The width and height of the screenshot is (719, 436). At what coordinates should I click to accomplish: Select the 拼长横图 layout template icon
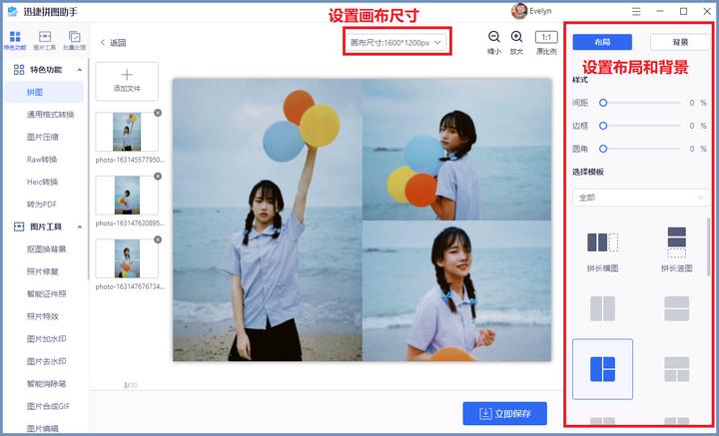[602, 242]
